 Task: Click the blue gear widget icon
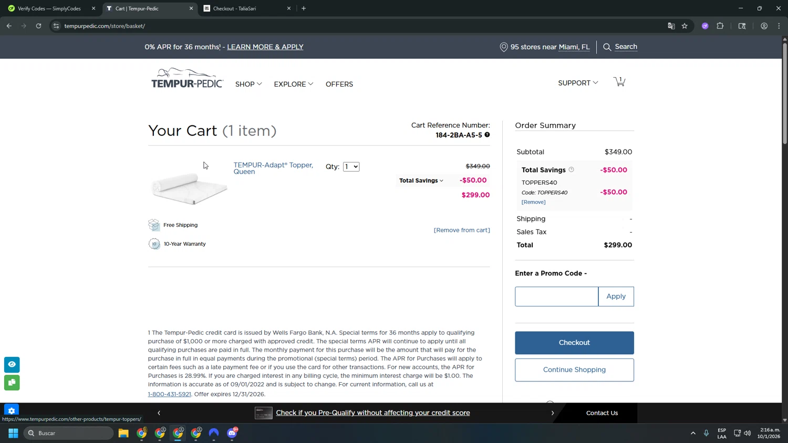(x=12, y=410)
